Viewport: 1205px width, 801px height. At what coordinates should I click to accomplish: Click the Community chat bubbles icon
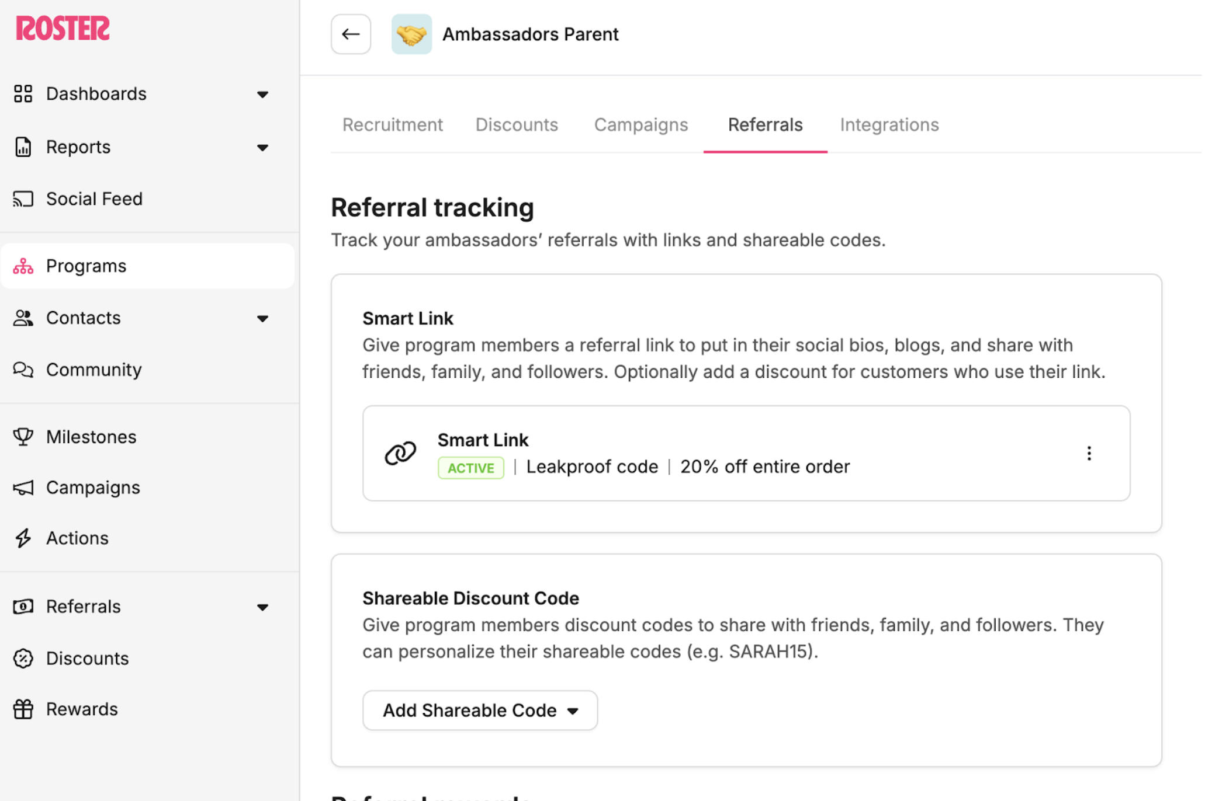point(23,370)
